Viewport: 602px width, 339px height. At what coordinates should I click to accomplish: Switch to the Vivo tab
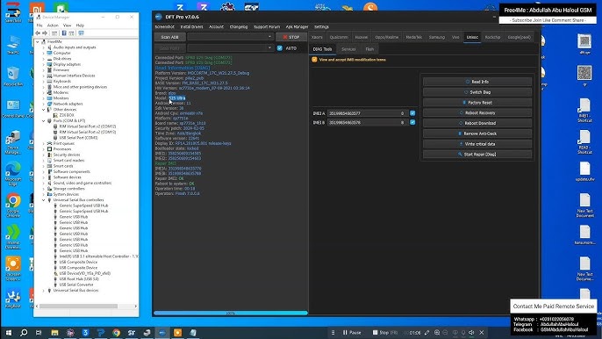click(455, 37)
